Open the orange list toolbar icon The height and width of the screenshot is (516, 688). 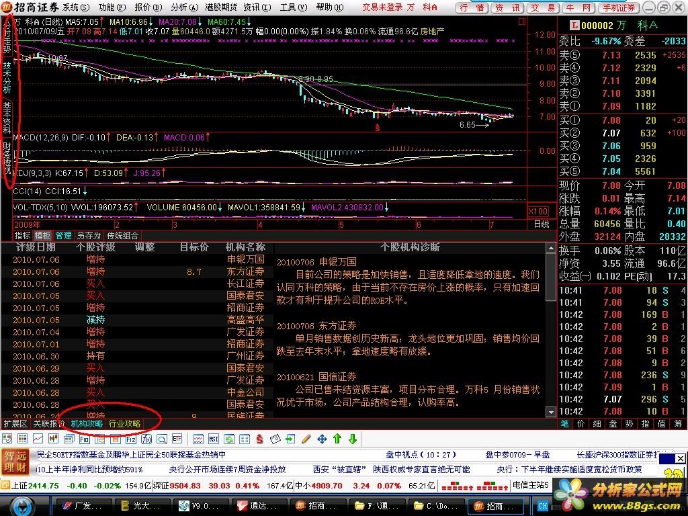pos(116,439)
